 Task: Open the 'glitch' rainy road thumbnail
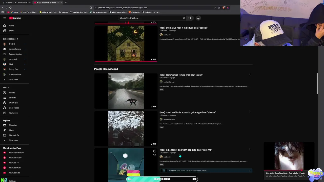point(126,91)
